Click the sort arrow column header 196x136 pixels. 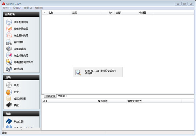[x=44, y=13]
